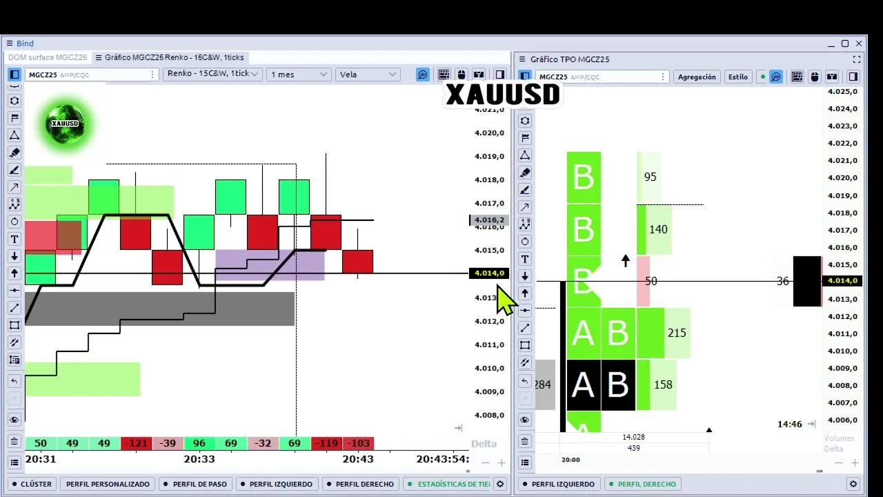This screenshot has height=497, width=883.
Task: Select flag marker tool in Renko sidebar
Action: (14, 118)
